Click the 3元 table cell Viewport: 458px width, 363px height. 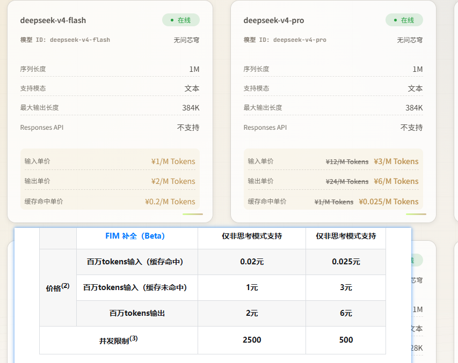pos(346,287)
